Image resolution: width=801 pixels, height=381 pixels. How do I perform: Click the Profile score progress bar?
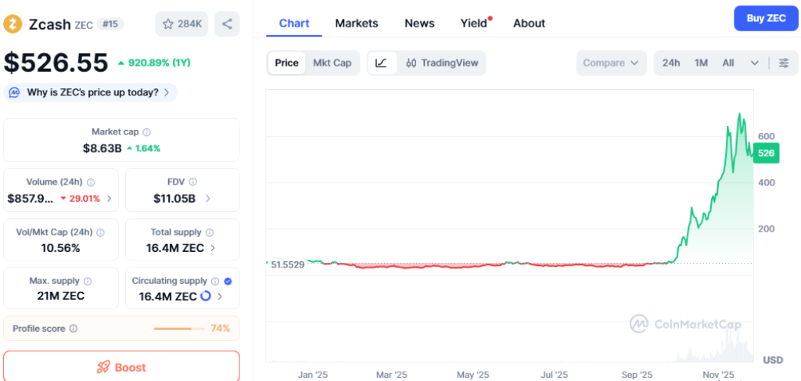(x=178, y=329)
